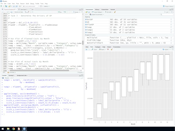
Task: Open the List view dropdown in Environment
Action: pos(167,12)
